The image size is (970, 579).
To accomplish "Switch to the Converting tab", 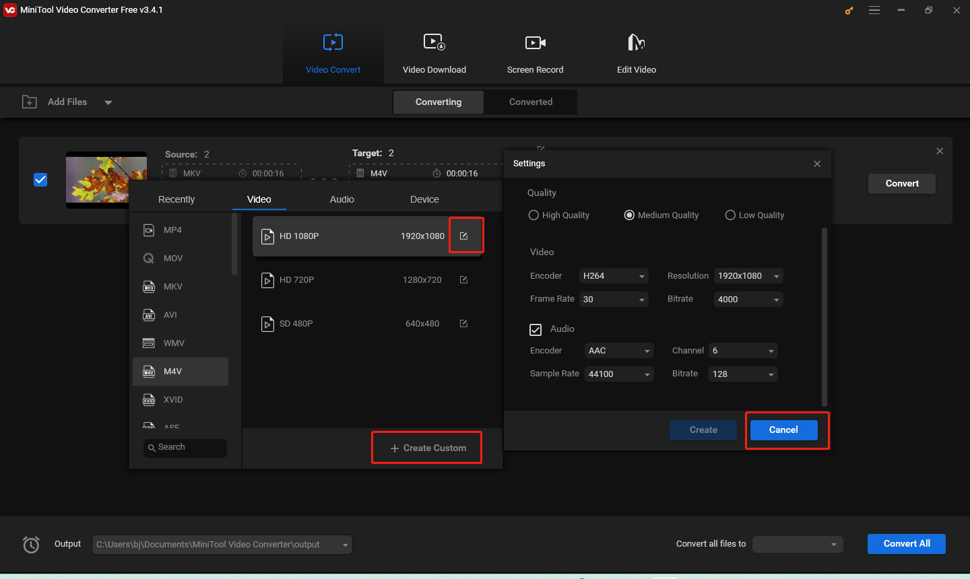I will [439, 102].
